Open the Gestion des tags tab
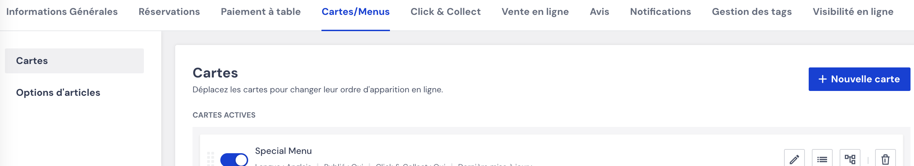Viewport: 914px width, 166px height. (751, 12)
